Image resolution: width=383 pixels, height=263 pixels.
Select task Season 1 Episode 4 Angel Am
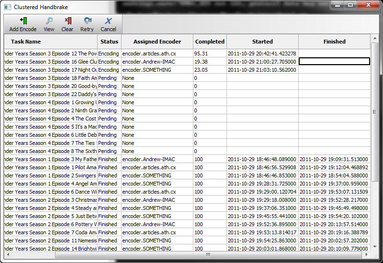(51, 184)
